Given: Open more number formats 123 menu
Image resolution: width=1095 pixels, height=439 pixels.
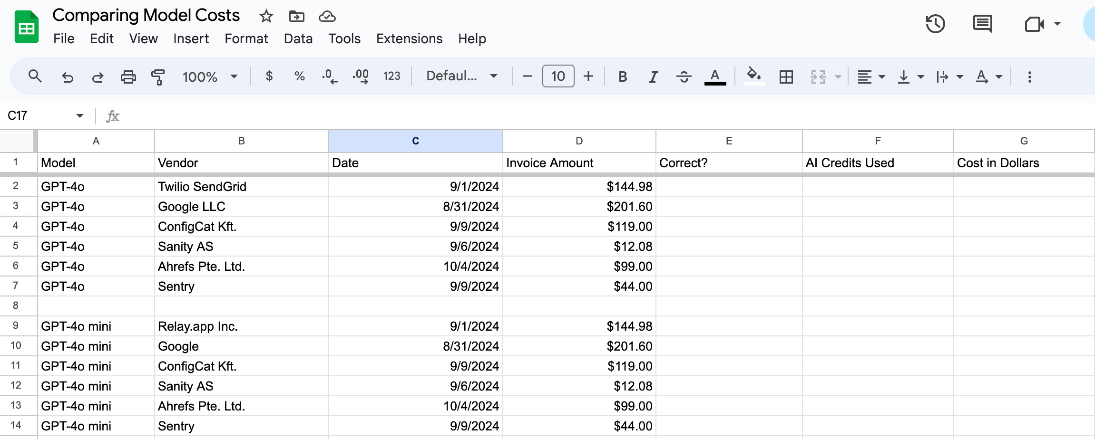Looking at the screenshot, I should (x=391, y=76).
